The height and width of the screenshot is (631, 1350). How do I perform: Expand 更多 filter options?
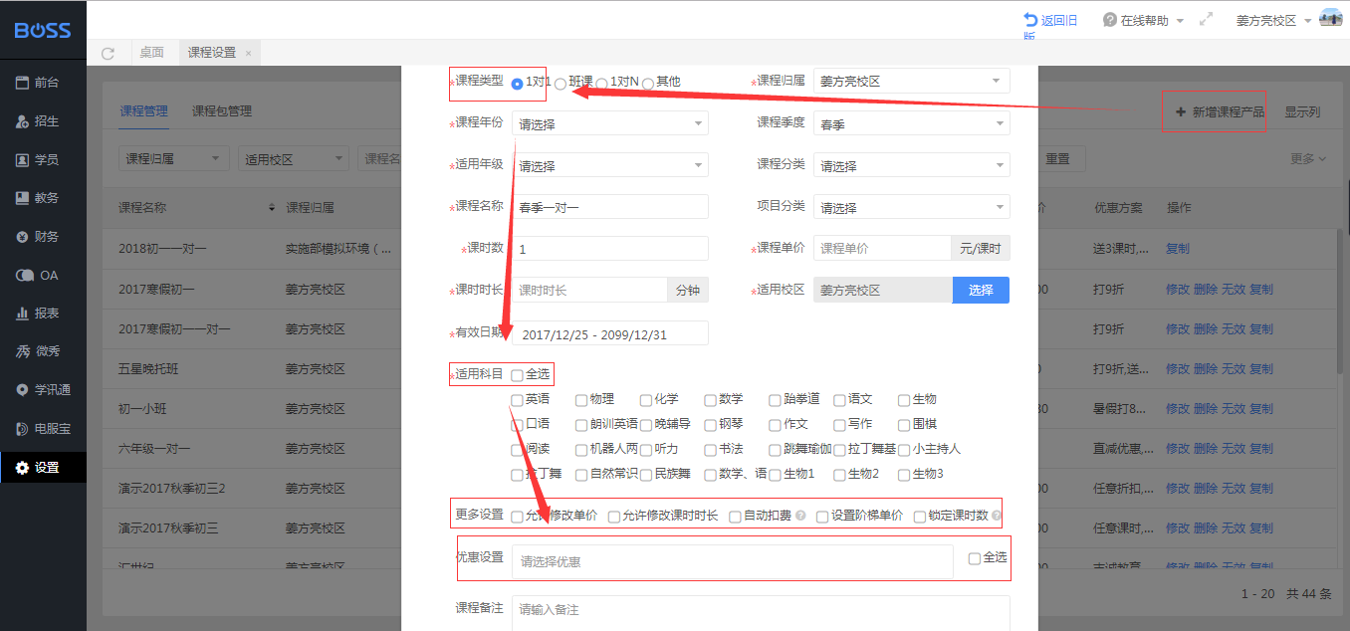point(1308,159)
